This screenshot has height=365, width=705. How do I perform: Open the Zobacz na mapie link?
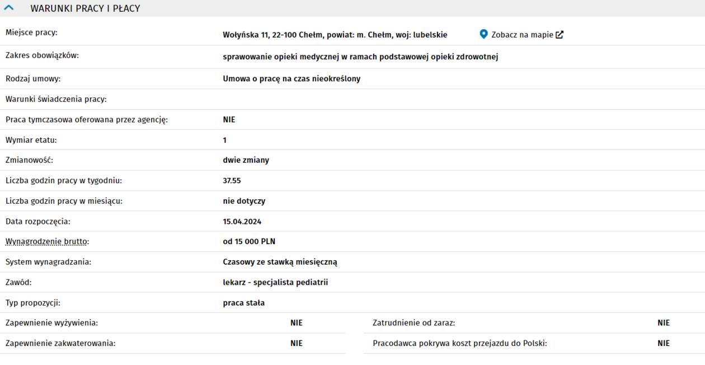coord(522,35)
